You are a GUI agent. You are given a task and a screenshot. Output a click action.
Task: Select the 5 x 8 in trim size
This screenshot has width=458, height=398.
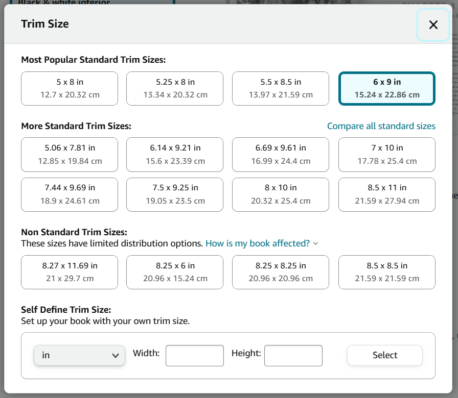coord(69,88)
